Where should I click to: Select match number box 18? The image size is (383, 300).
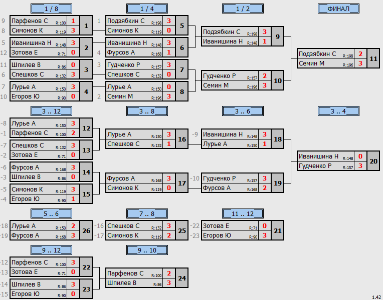(278, 139)
